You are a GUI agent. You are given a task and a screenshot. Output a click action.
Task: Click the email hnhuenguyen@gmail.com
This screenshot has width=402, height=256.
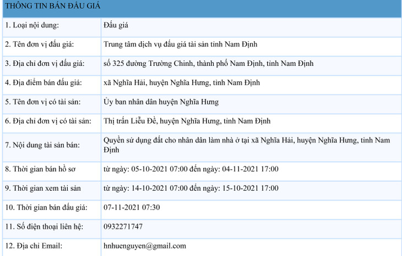click(x=144, y=246)
